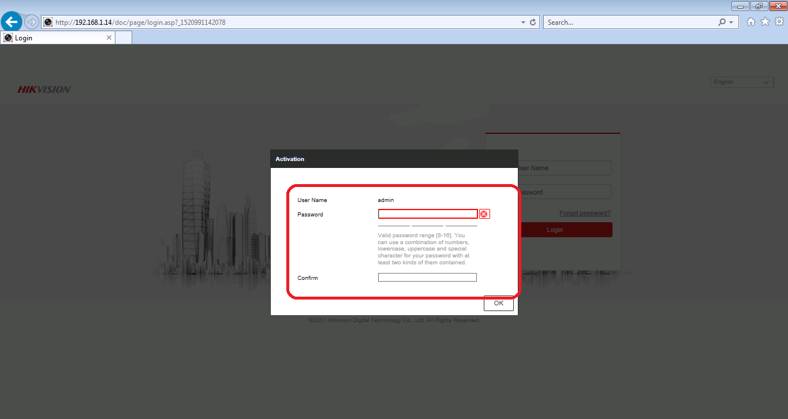Click the red Login button

tap(554, 230)
